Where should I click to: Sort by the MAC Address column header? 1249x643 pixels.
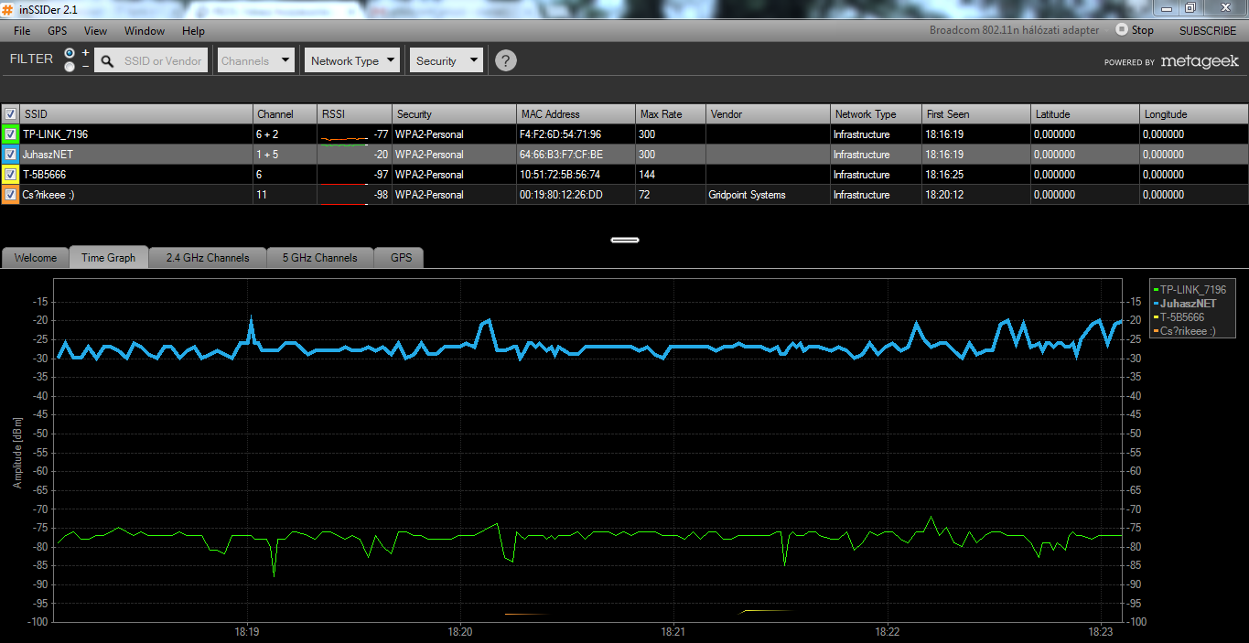click(576, 114)
